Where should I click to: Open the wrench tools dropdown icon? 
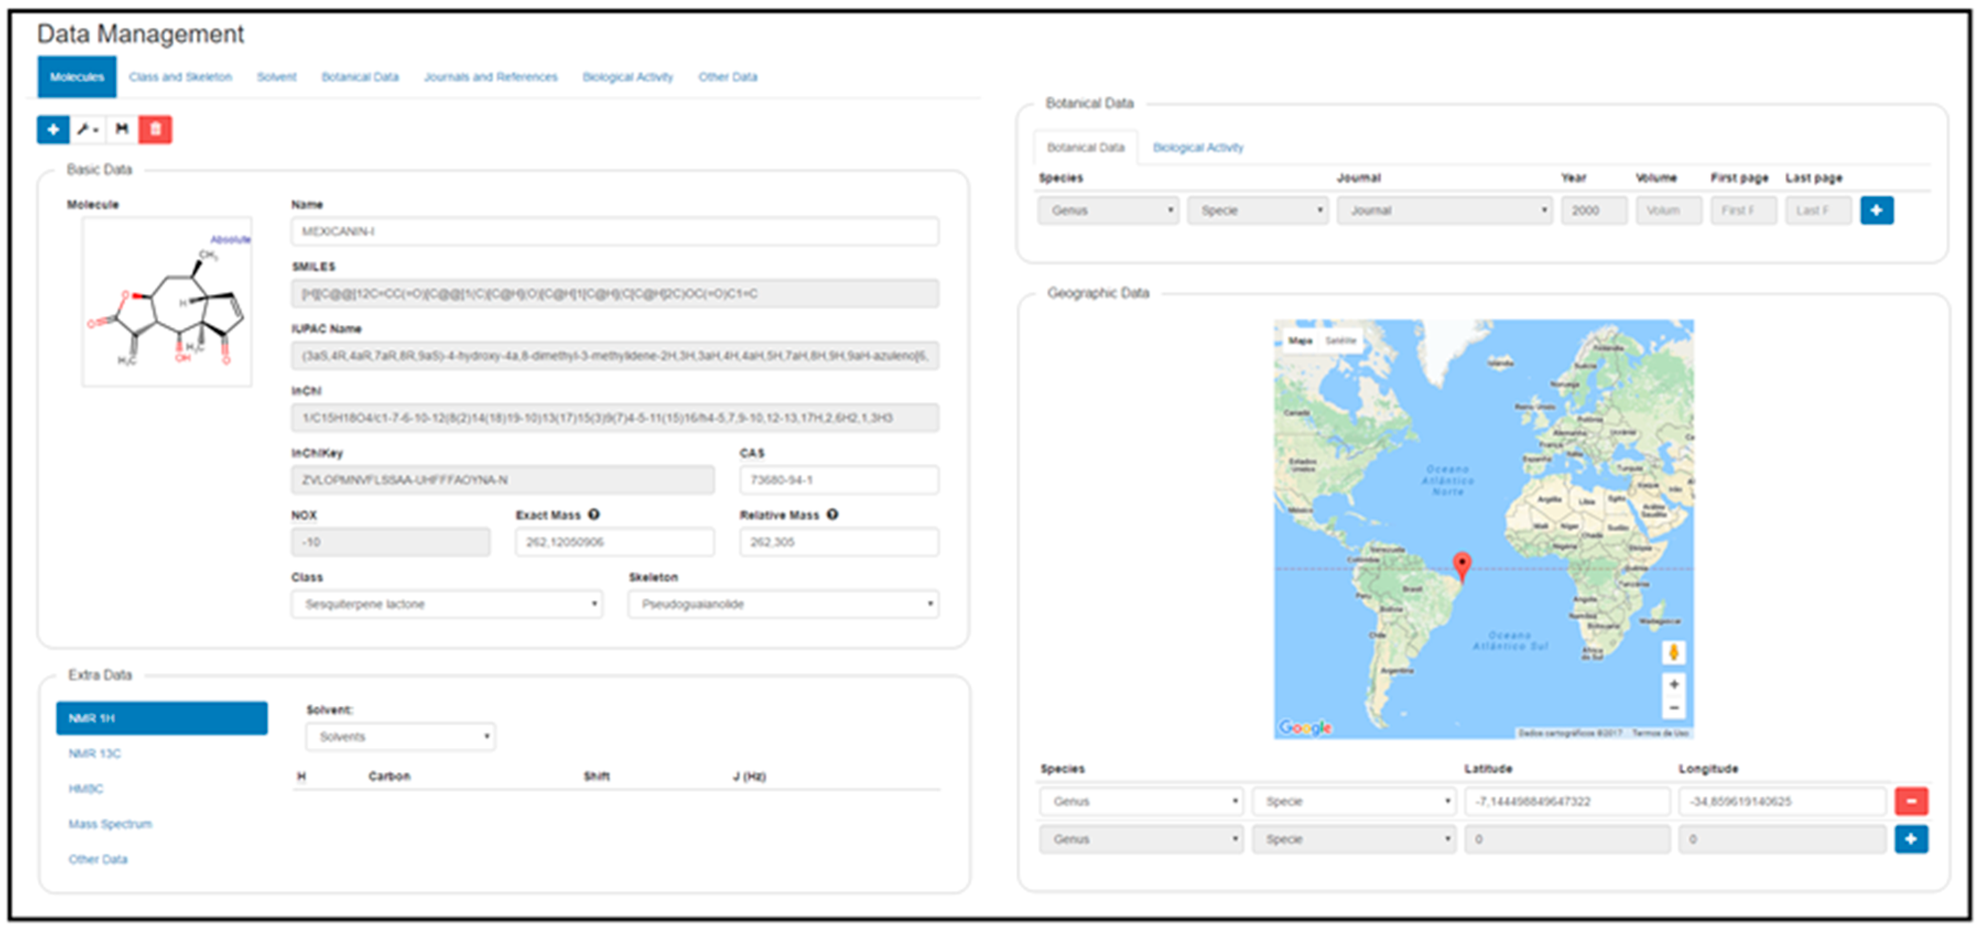tap(88, 130)
